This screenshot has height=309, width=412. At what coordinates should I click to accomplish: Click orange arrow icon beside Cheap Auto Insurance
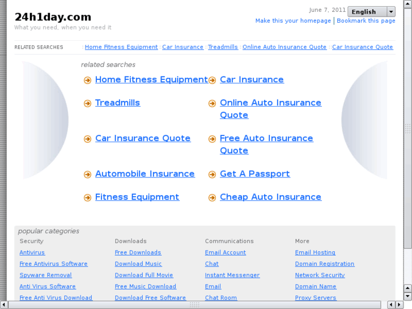[212, 197]
